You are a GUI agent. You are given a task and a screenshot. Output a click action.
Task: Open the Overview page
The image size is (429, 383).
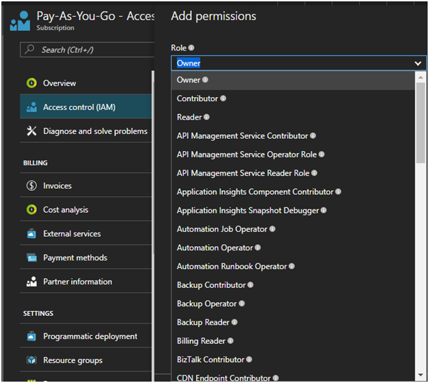click(85, 83)
